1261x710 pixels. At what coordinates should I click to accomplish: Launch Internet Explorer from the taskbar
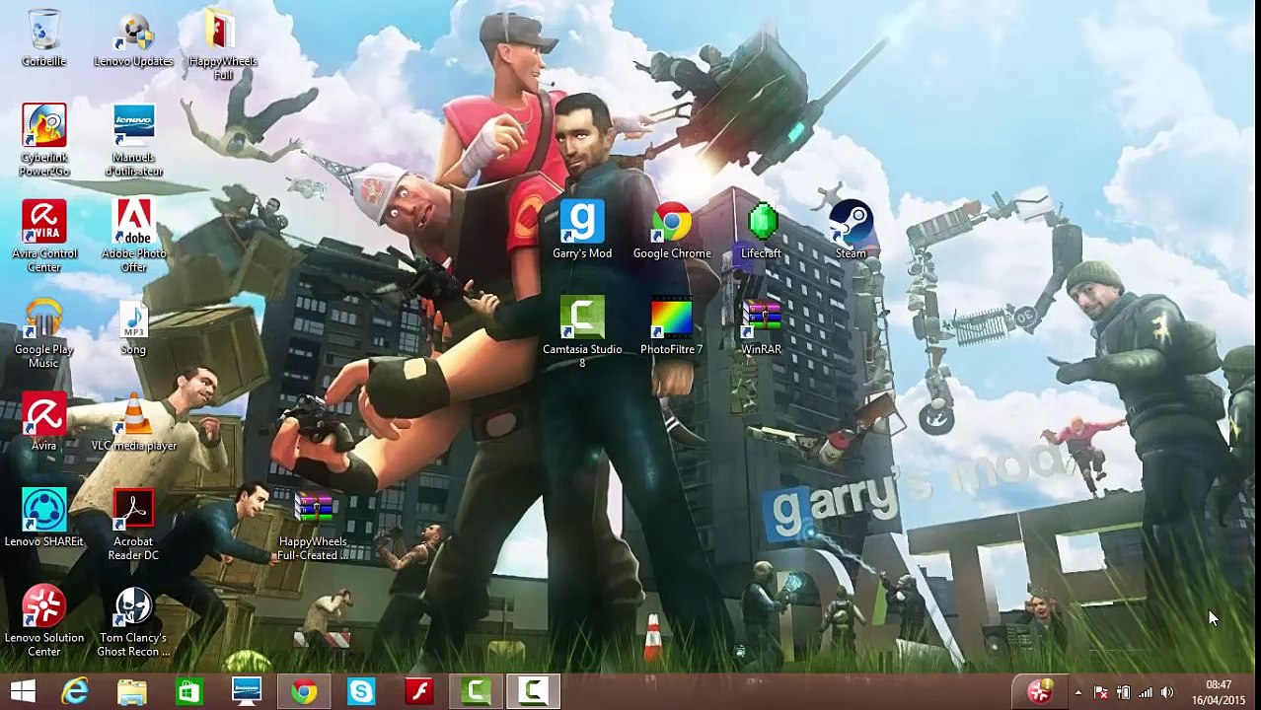(x=75, y=691)
